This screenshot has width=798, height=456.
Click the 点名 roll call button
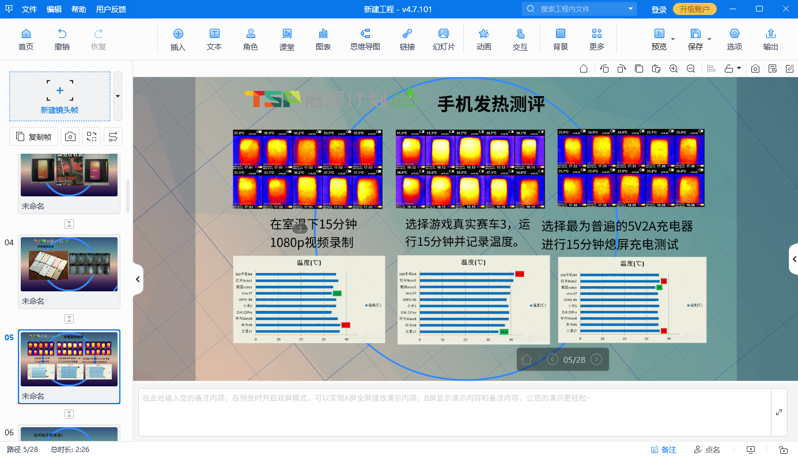click(x=707, y=450)
